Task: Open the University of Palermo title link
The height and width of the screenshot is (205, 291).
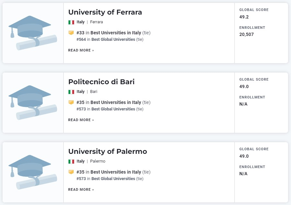Action: point(108,152)
